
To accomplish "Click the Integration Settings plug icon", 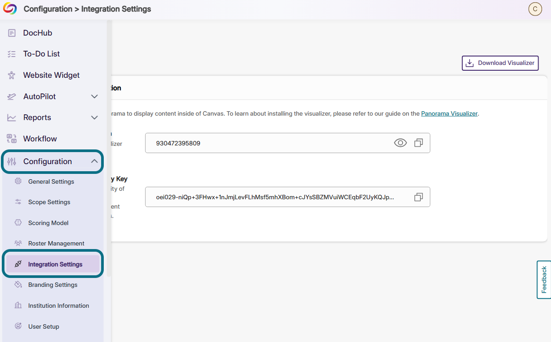I will (18, 264).
